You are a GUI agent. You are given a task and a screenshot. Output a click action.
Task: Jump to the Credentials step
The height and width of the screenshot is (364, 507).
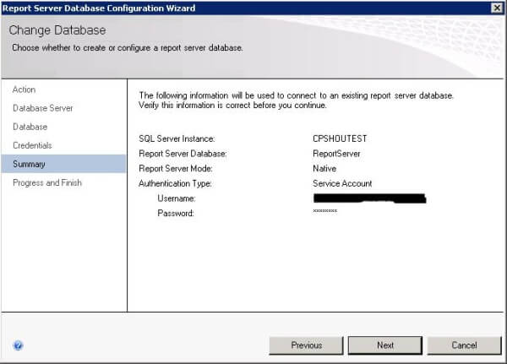(32, 145)
